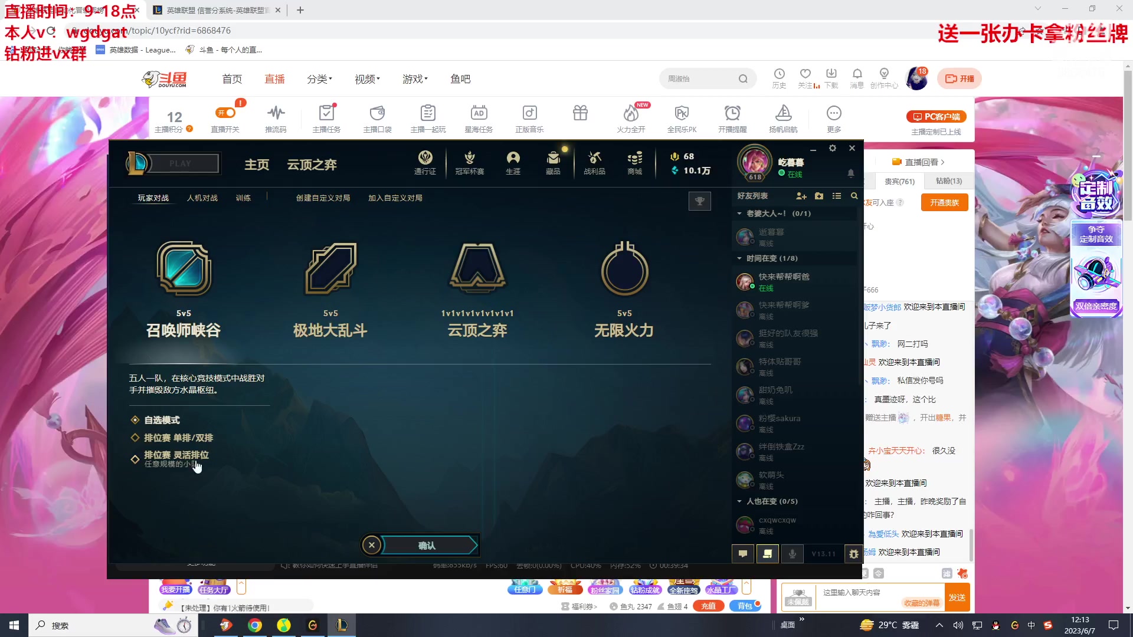This screenshot has height=637, width=1133.
Task: Toggle the 直播开关 broadcast switch
Action: (x=225, y=113)
